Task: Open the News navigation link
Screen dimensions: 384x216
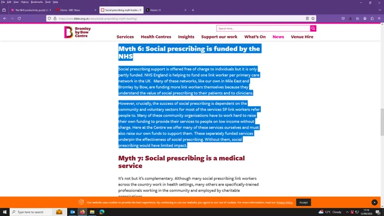Action: 278,37
